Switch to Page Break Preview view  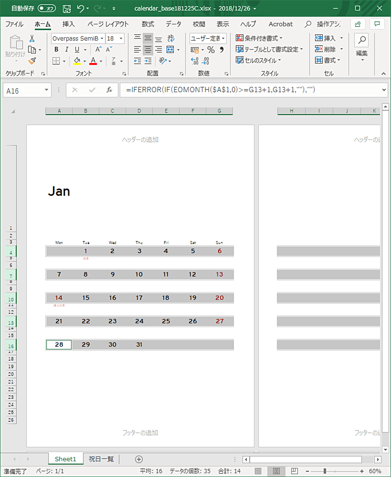[x=294, y=471]
